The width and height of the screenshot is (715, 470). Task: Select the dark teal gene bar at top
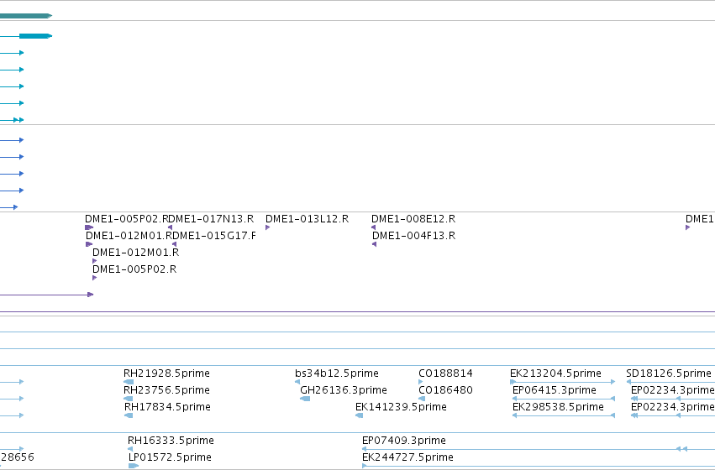[26, 16]
